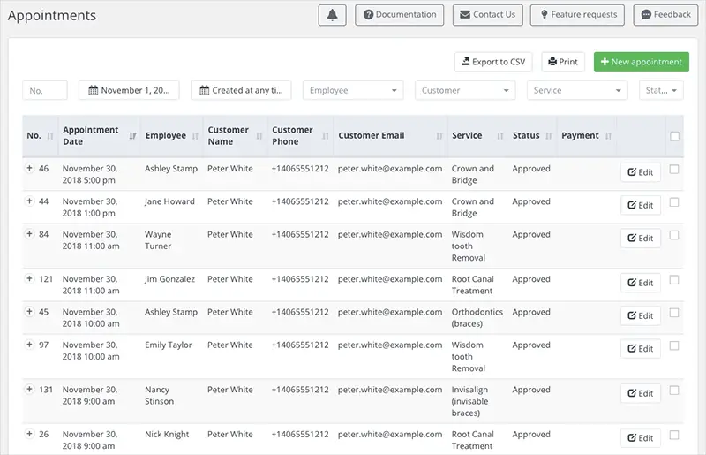Edit appointment 131 with Nancy Stinson

[641, 393]
